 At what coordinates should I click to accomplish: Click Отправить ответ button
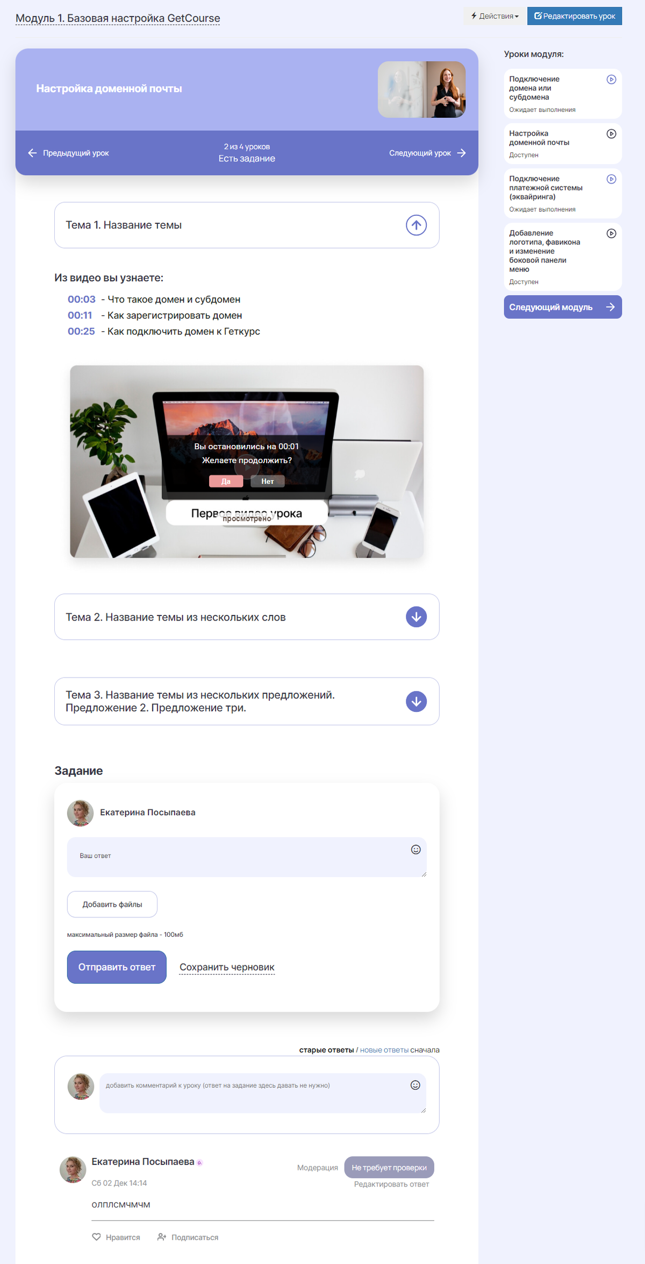click(117, 967)
